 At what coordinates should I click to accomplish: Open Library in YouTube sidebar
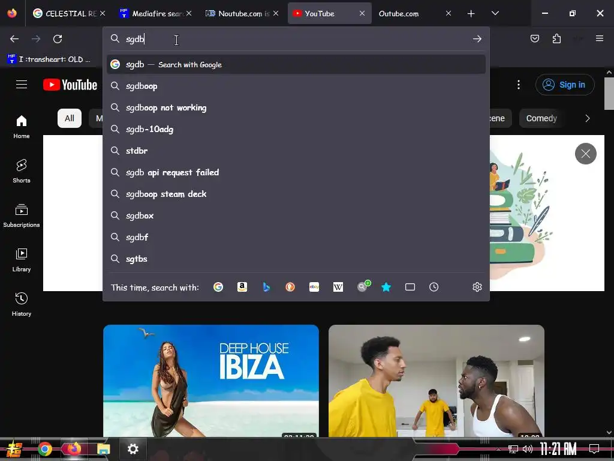pyautogui.click(x=22, y=261)
